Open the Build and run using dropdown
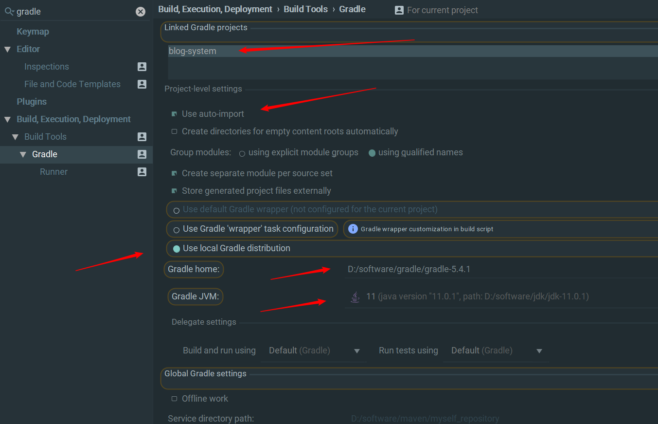This screenshot has height=424, width=658. click(x=314, y=350)
